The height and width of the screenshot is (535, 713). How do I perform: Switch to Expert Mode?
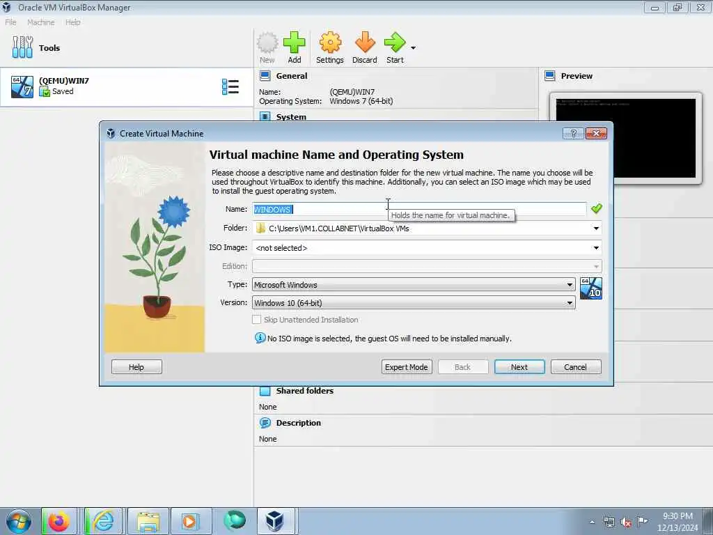tap(407, 367)
